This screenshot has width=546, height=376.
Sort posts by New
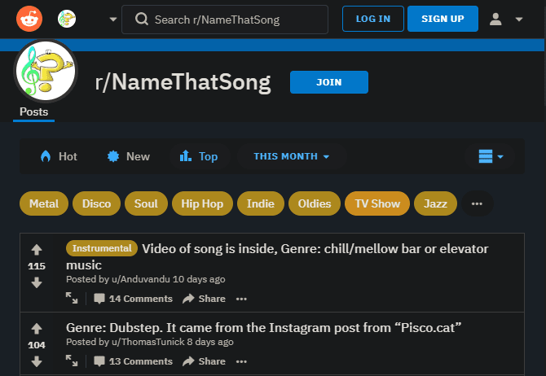coord(129,156)
